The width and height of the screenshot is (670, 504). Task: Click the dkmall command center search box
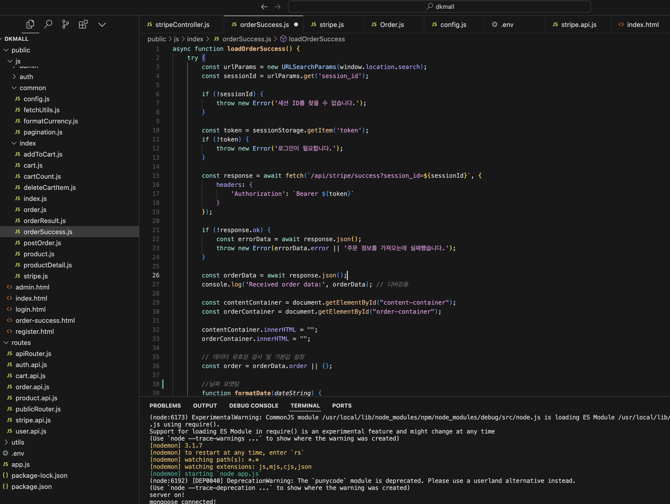tap(439, 7)
